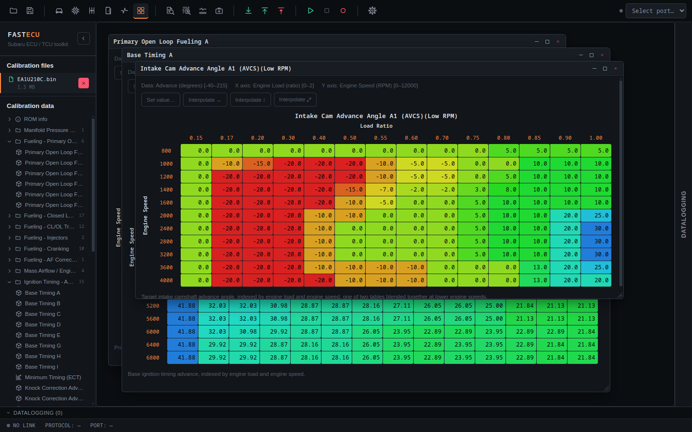Collapse the FastECU sidebar with chevron button

[x=84, y=38]
